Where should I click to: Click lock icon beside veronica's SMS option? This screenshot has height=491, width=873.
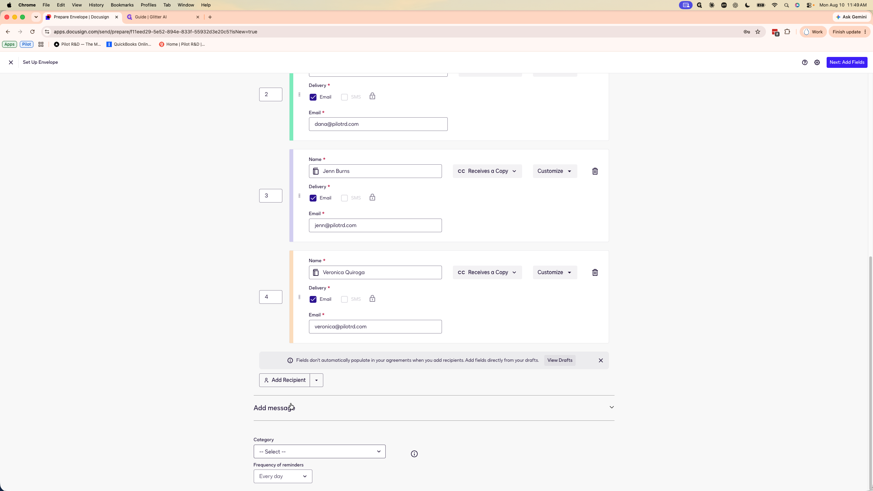pos(372,299)
